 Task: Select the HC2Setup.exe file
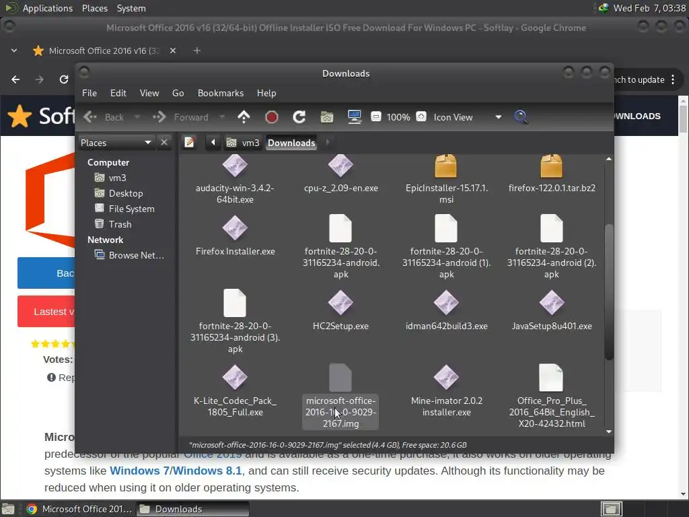coord(340,311)
